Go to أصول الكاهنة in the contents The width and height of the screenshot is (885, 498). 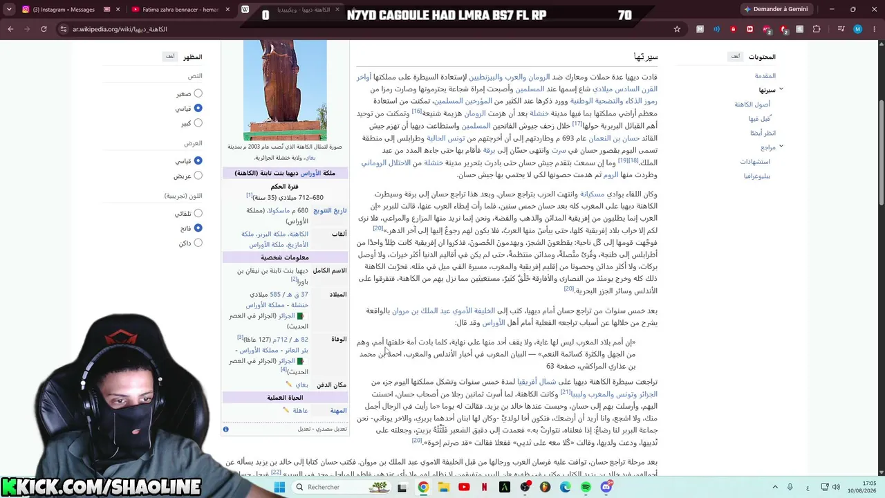752,104
